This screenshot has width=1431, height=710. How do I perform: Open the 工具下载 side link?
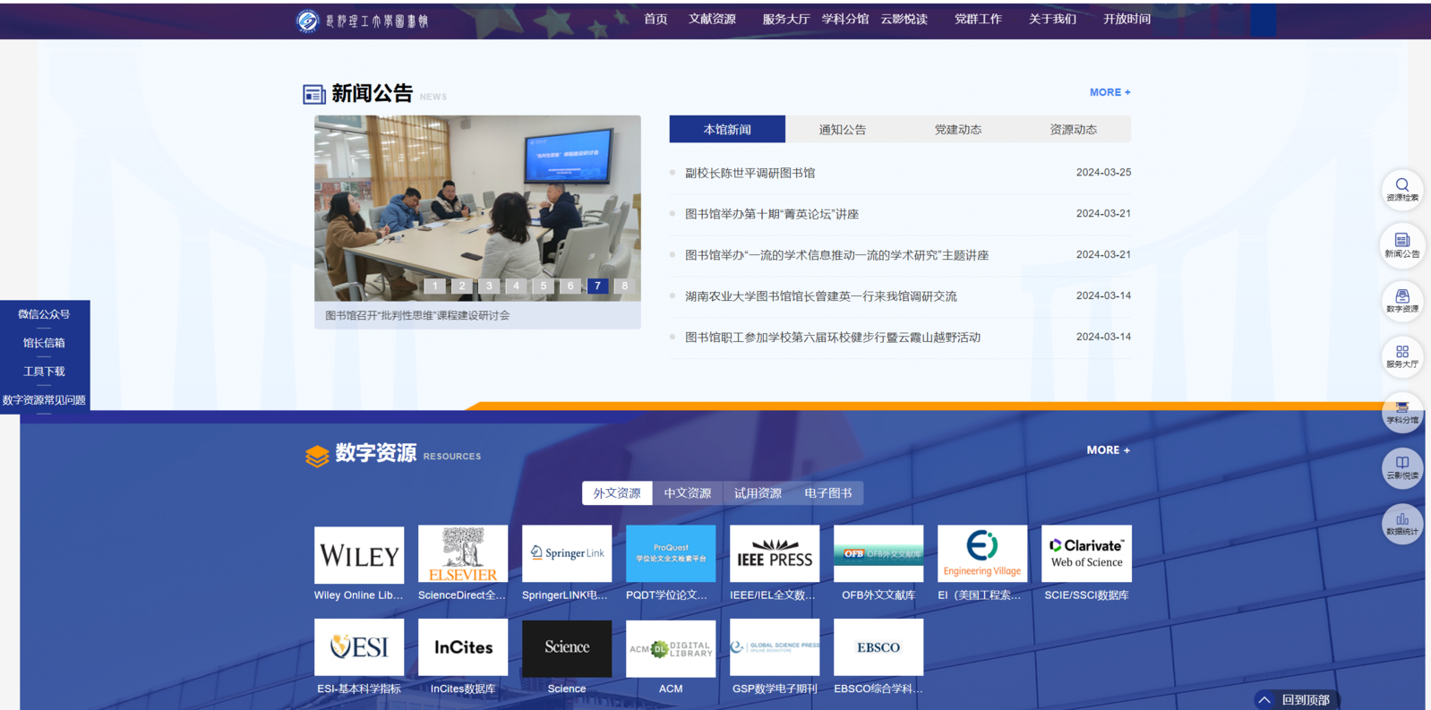tap(44, 372)
